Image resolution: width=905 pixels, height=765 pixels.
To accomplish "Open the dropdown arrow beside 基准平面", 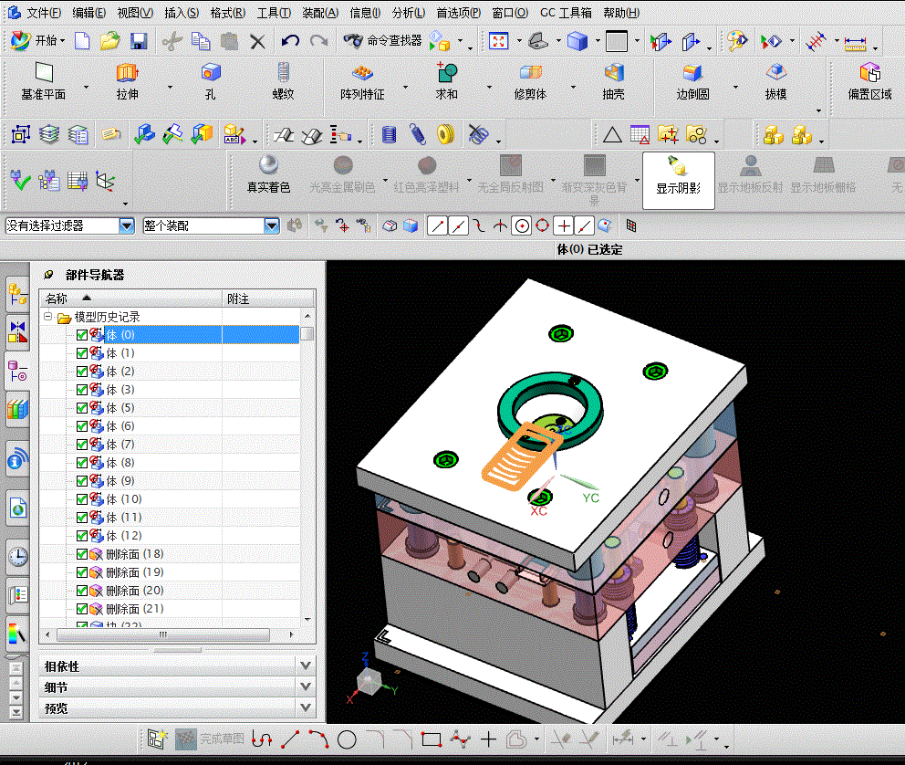I will pos(86,88).
